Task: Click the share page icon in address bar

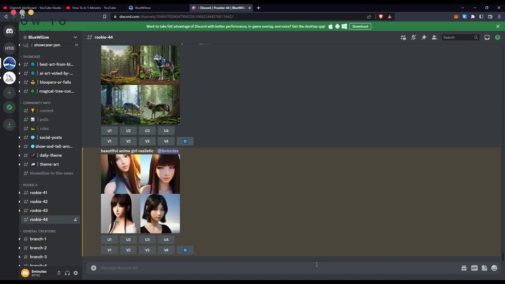Action: [369, 17]
